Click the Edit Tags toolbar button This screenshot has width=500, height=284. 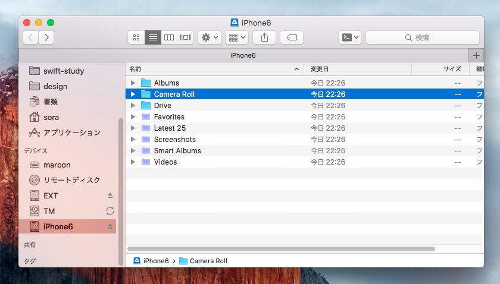tap(292, 37)
